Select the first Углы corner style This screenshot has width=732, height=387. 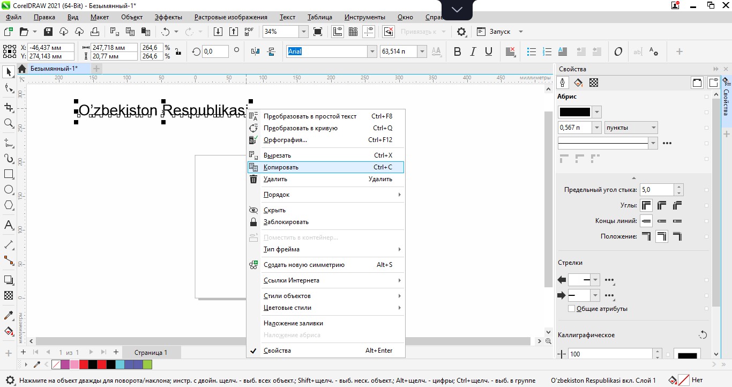tap(647, 205)
